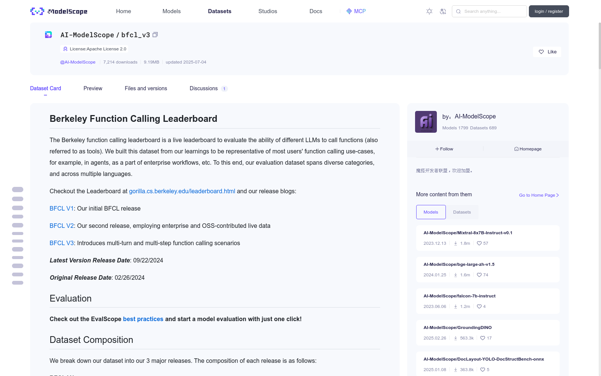Switch to the Preview tab
Viewport: 601px width, 376px height.
93,88
